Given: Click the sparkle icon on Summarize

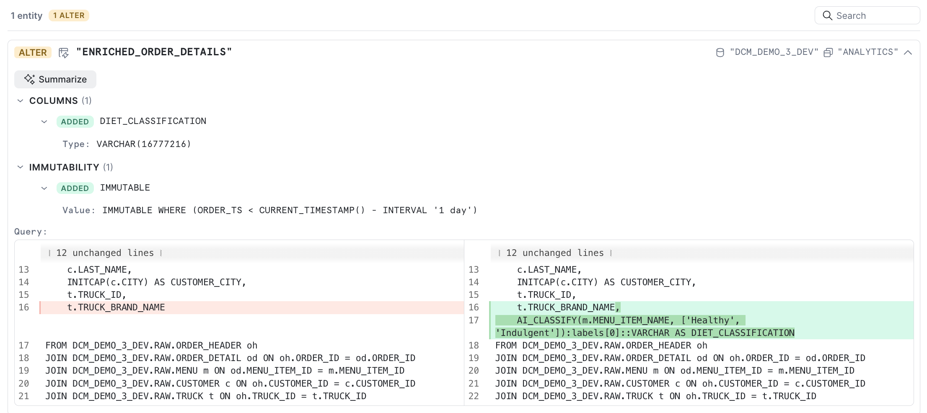Looking at the screenshot, I should (29, 79).
